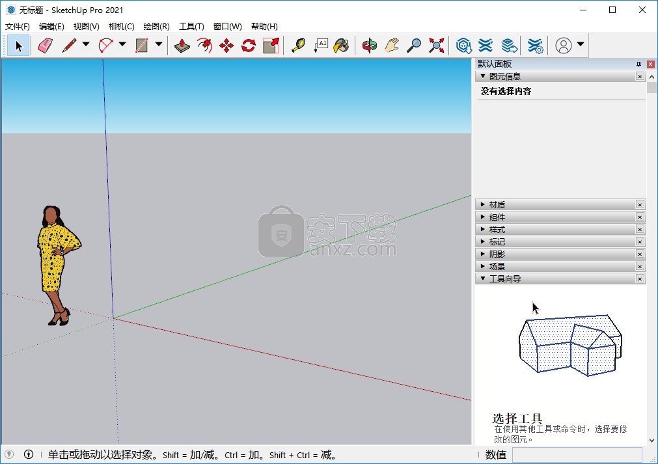This screenshot has height=464, width=658.
Task: Select the Pan hand tool
Action: pos(392,46)
